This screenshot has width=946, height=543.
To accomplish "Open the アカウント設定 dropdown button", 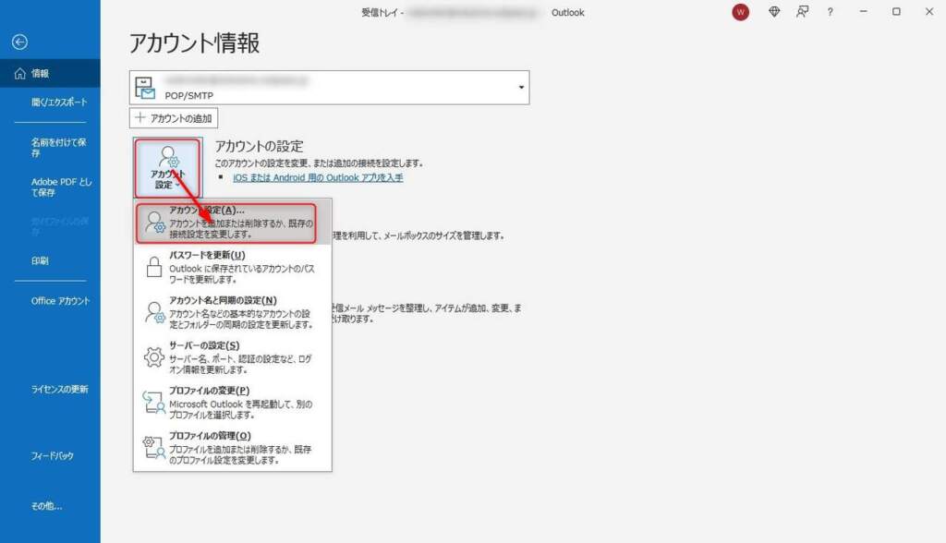I will tap(168, 168).
